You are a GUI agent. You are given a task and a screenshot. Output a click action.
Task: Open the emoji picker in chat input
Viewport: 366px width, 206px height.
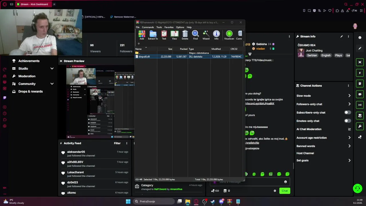point(285,182)
